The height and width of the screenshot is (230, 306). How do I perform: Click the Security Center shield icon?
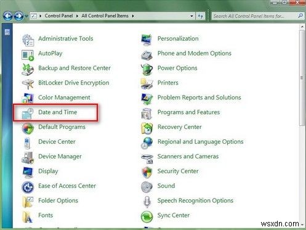point(147,173)
